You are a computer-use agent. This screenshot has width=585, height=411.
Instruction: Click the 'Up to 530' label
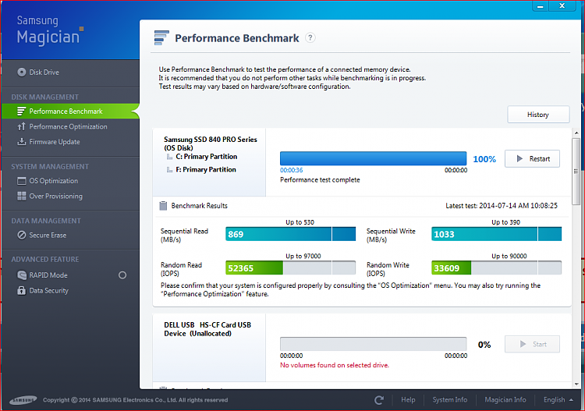(300, 222)
